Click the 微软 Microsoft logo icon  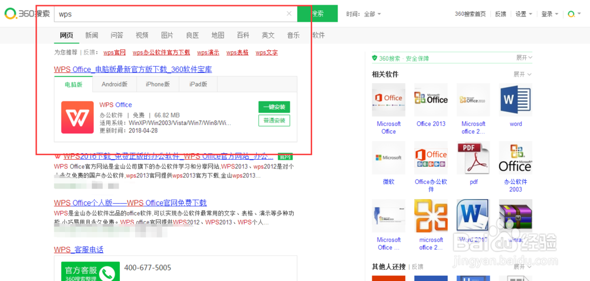389,158
